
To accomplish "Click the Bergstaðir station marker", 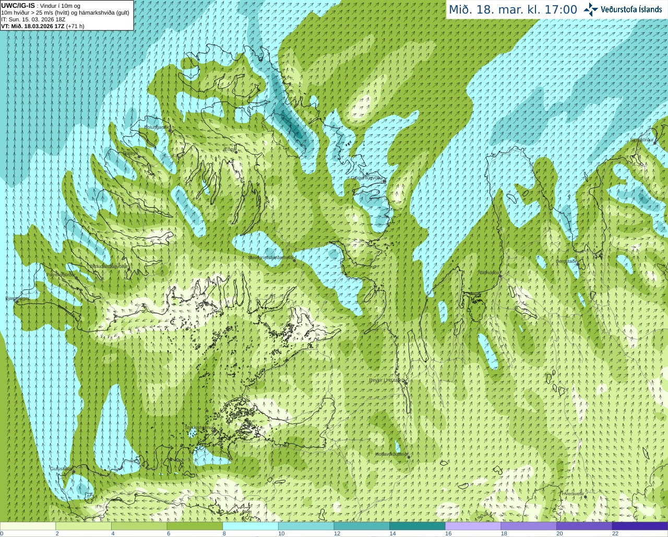I will coord(578,264).
